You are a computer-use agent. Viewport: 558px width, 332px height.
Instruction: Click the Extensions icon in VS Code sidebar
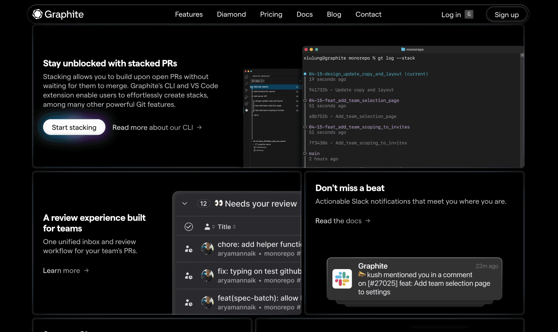[x=246, y=104]
